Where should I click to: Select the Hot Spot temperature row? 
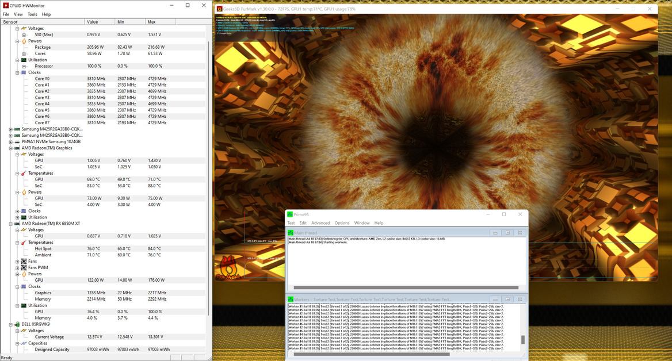tap(103, 249)
